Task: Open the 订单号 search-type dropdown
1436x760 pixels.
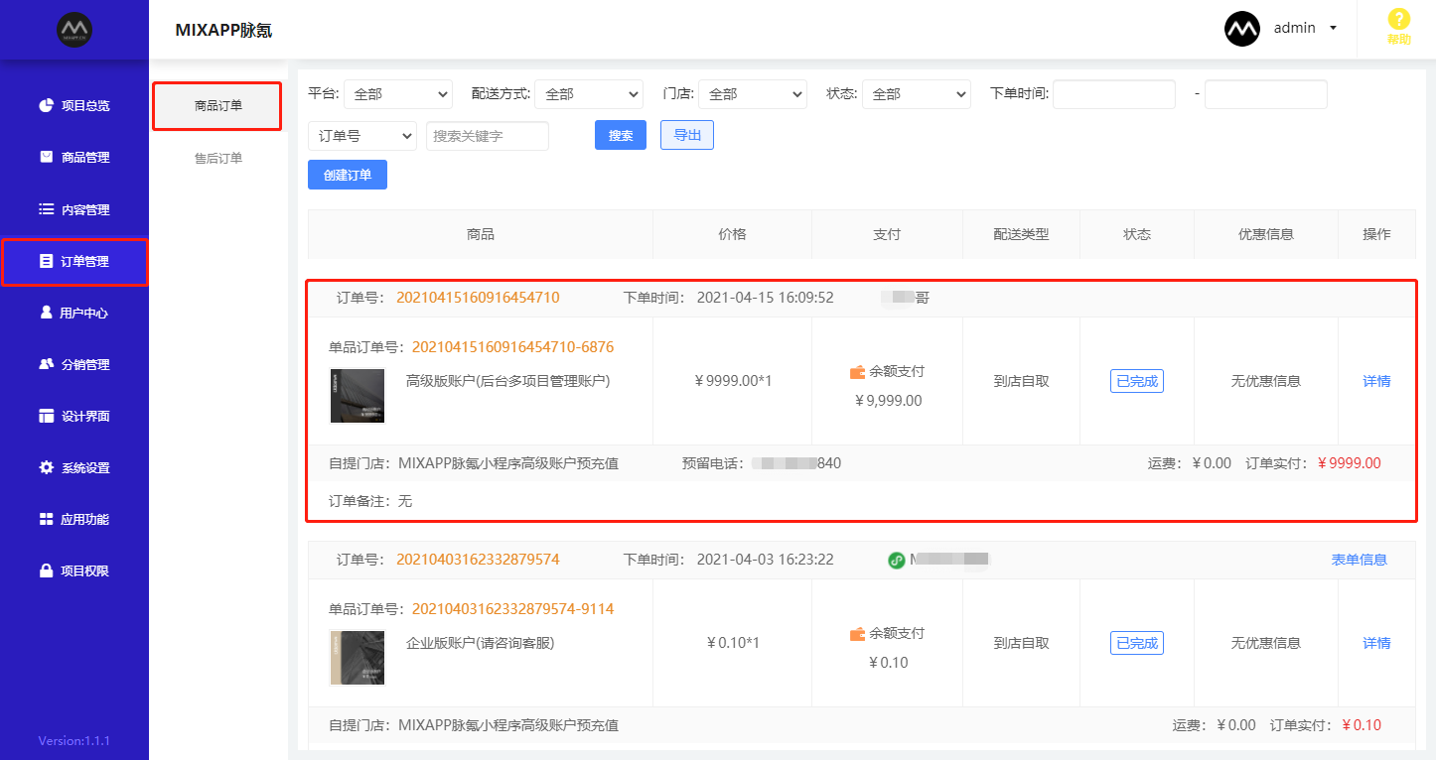Action: click(362, 136)
